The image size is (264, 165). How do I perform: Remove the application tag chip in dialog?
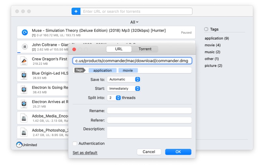pos(103,70)
